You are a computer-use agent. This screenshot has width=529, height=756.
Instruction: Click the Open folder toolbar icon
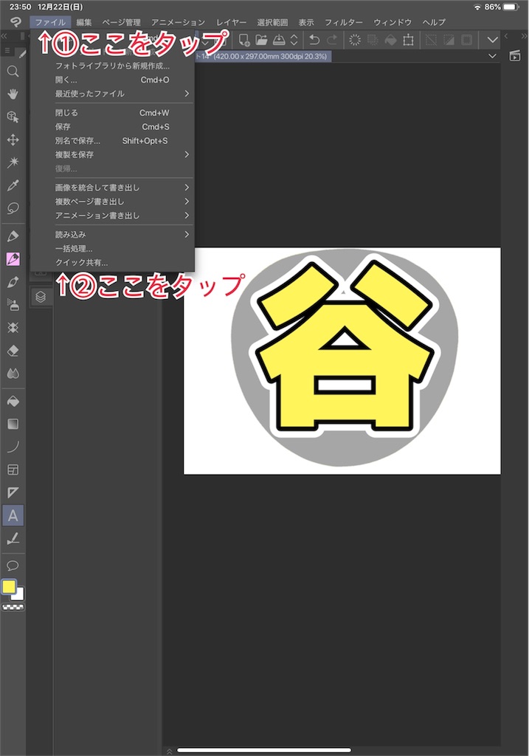[x=261, y=40]
